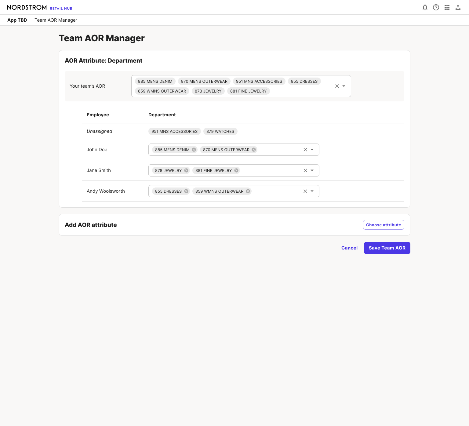Click the Employee column header
The image size is (469, 426).
pyautogui.click(x=98, y=115)
